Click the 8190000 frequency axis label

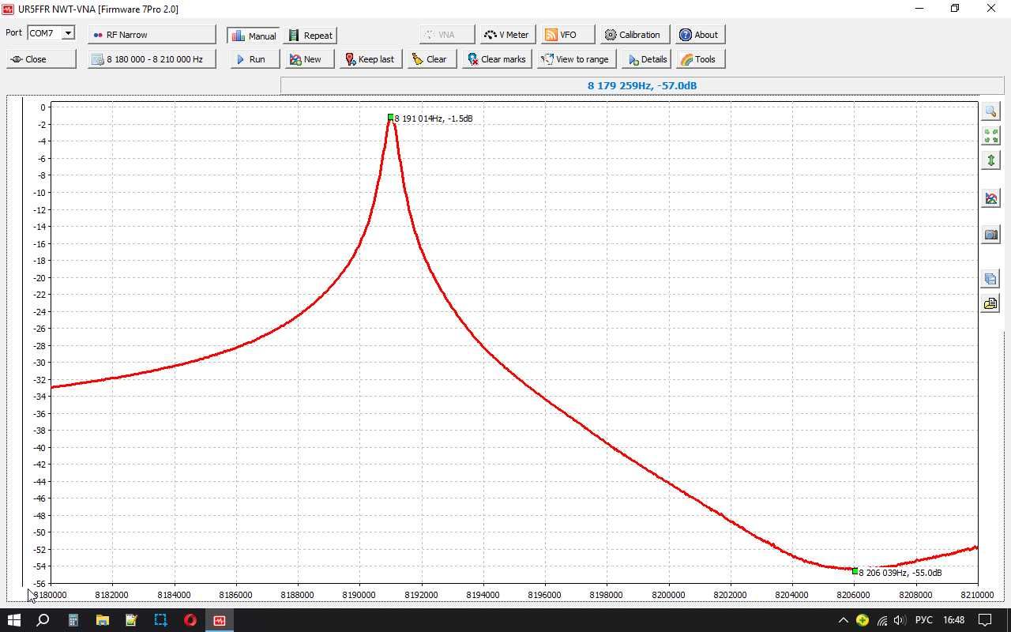tap(359, 595)
